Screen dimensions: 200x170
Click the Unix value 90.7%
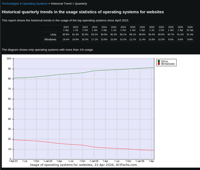pos(171,35)
